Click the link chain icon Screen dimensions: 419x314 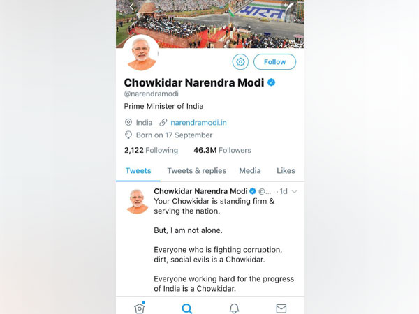163,123
